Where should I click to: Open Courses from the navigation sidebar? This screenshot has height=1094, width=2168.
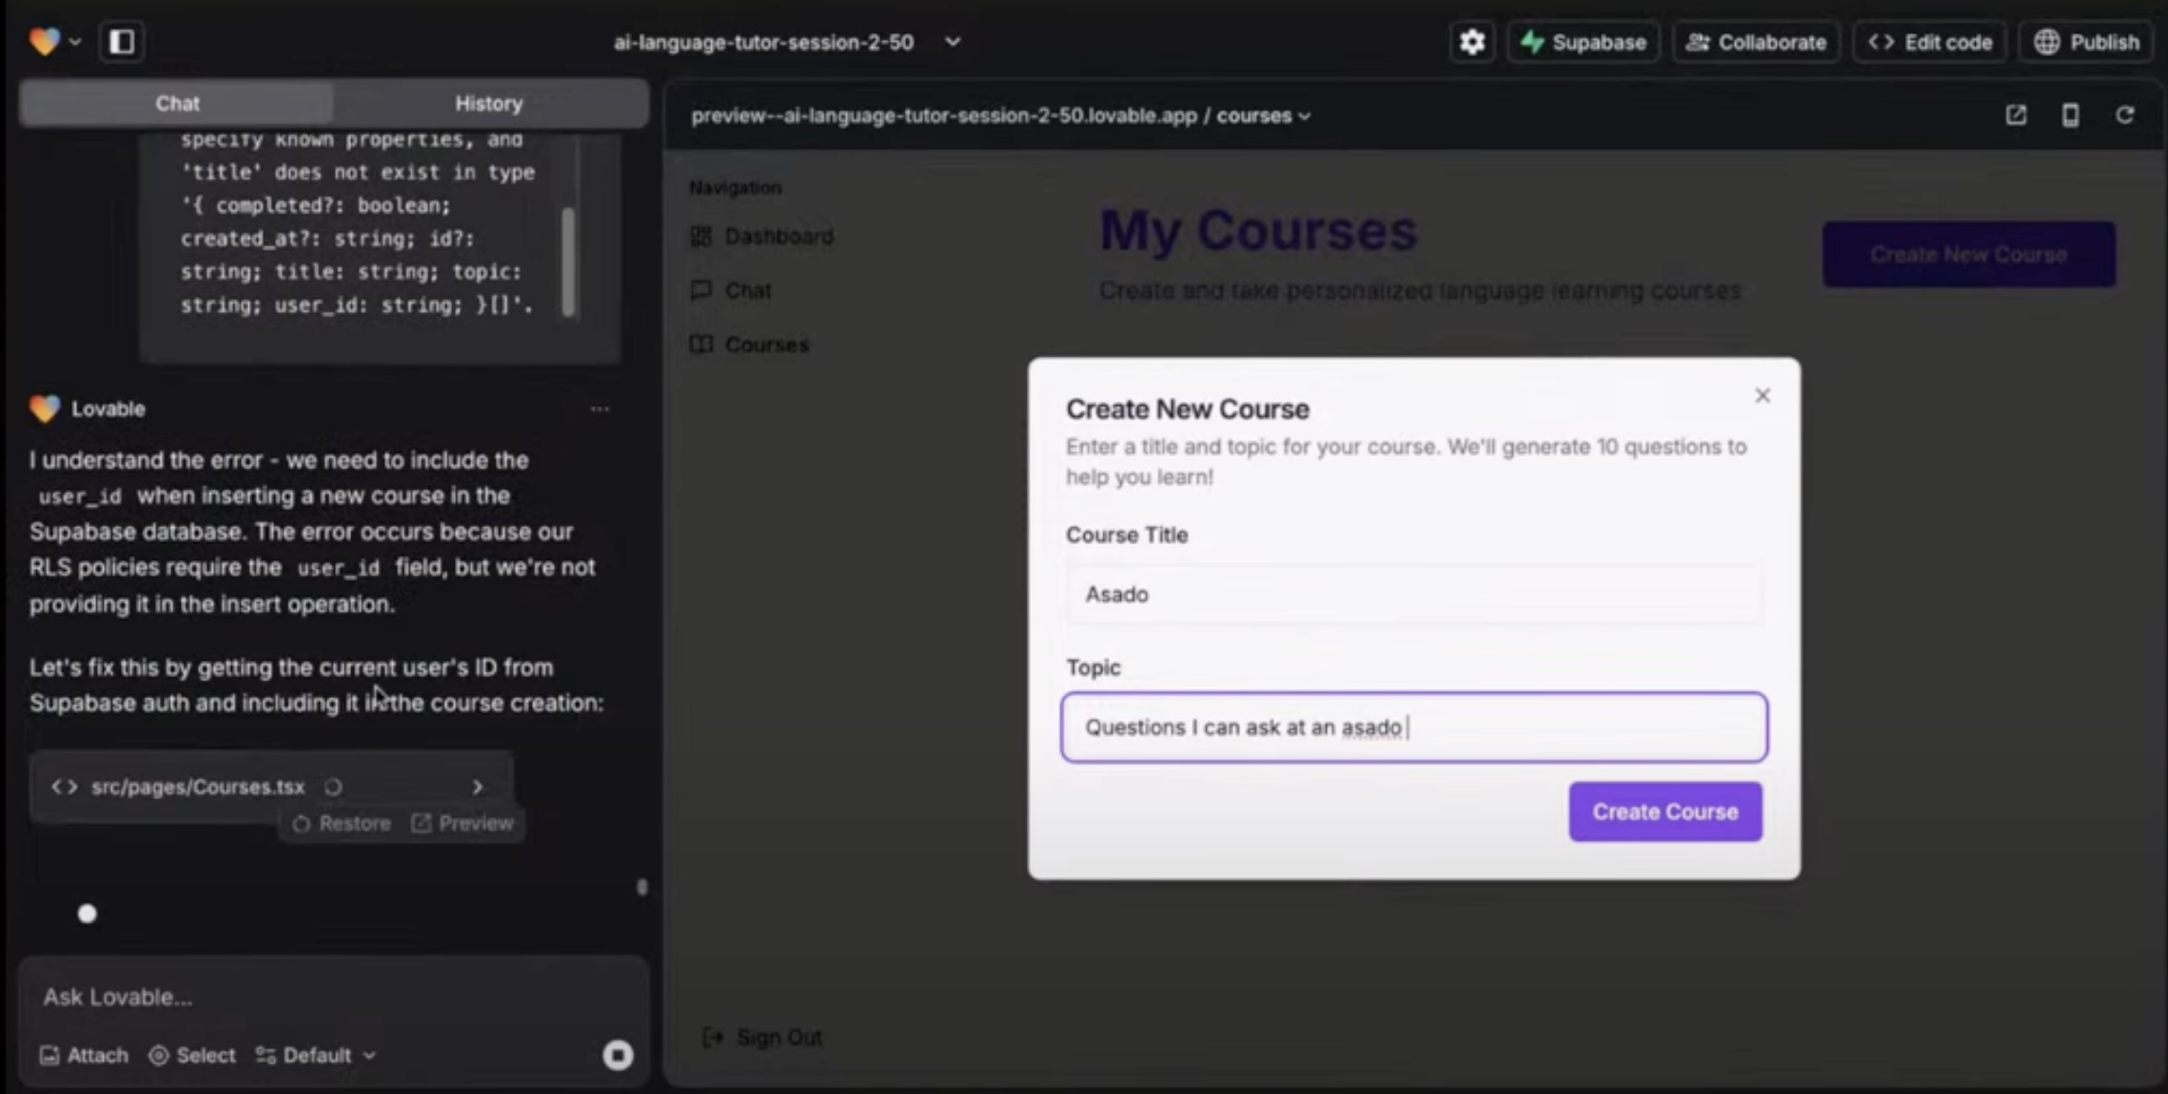pyautogui.click(x=766, y=344)
